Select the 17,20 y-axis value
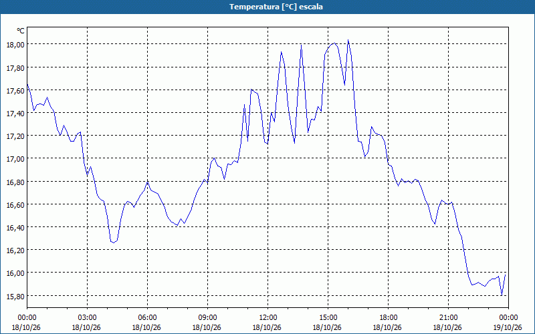Image resolution: width=535 pixels, height=334 pixels. [15, 136]
